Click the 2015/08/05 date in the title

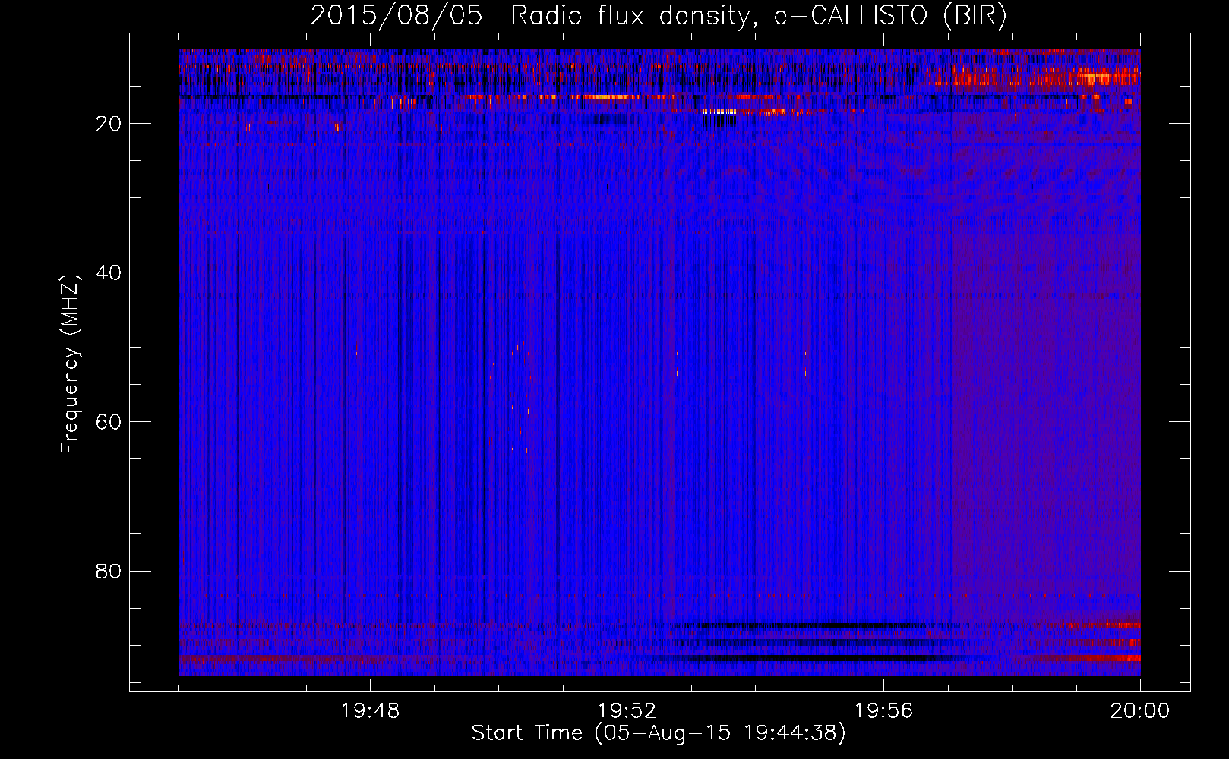tap(397, 16)
